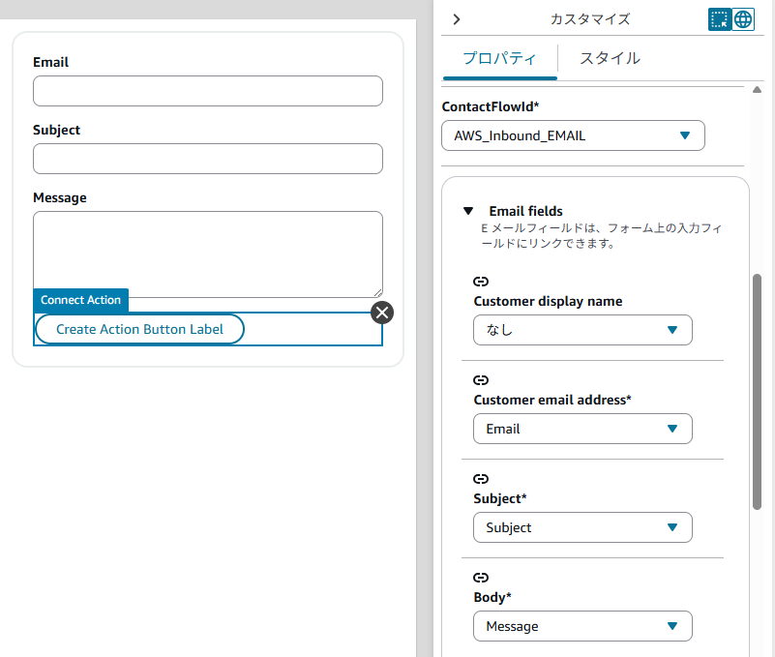Switch to the プロパティ tab
Screen dimensions: 775x657
[x=499, y=58]
